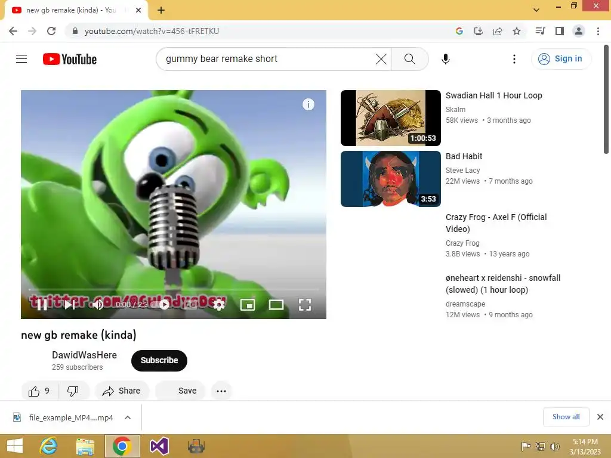This screenshot has width=611, height=458.
Task: Open Chrome profile avatar
Action: pos(579,31)
